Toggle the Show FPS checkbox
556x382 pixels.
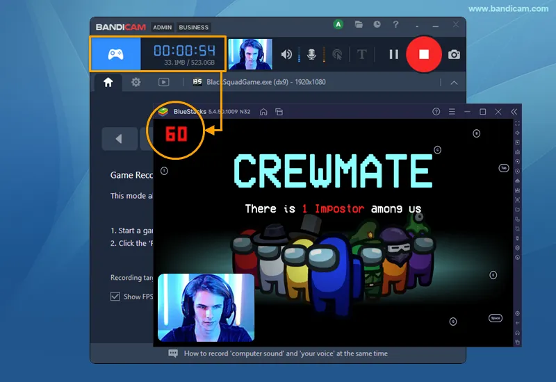(115, 297)
